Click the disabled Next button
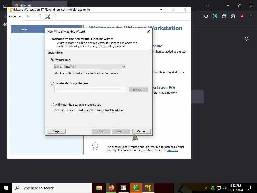 [x=121, y=131]
